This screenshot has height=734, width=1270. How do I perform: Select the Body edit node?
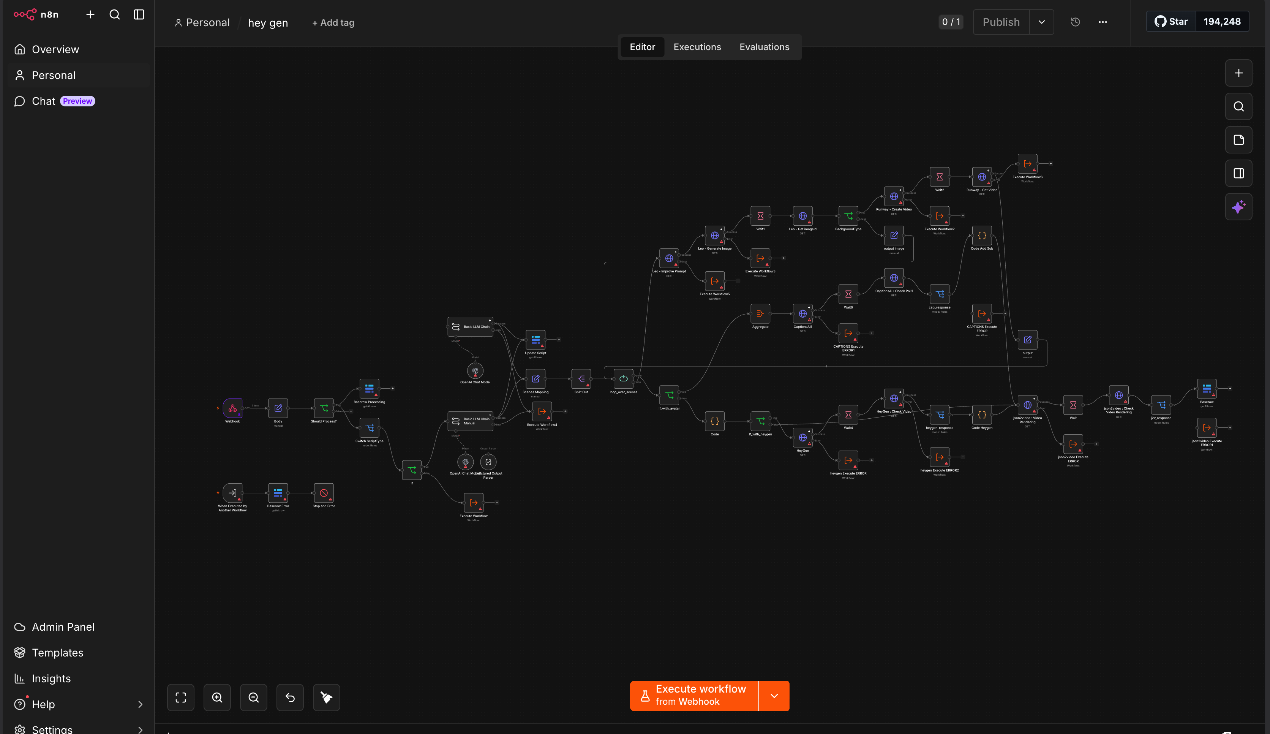[x=278, y=408]
